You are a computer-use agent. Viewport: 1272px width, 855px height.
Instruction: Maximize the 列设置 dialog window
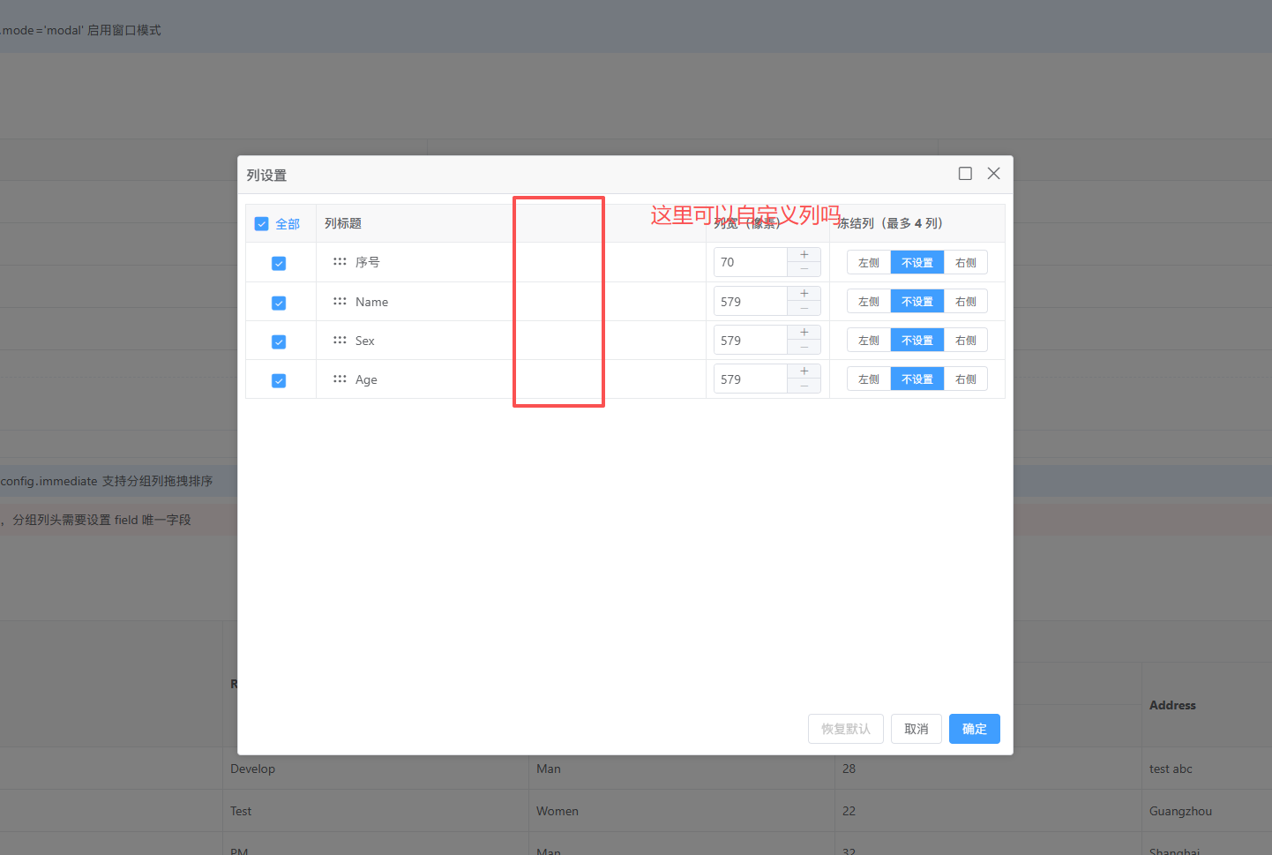point(965,174)
